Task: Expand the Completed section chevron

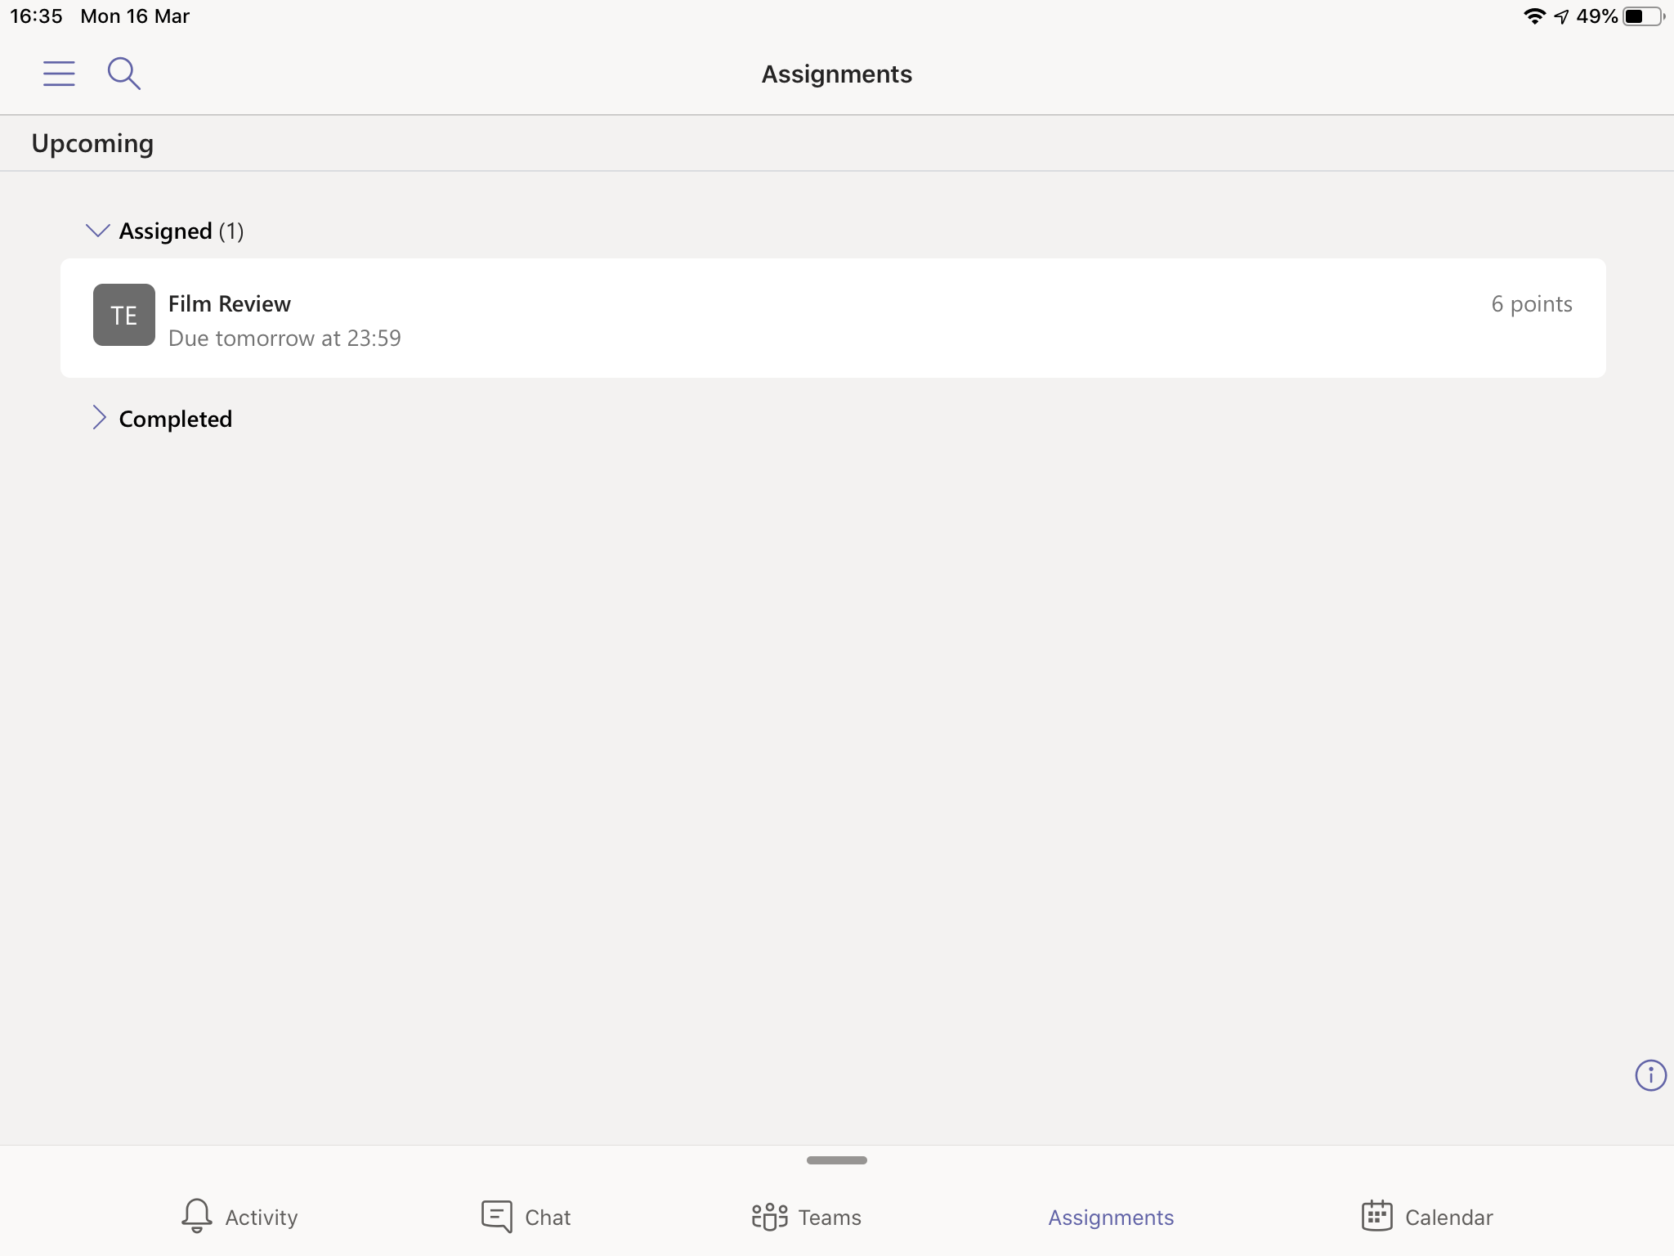Action: [x=99, y=418]
